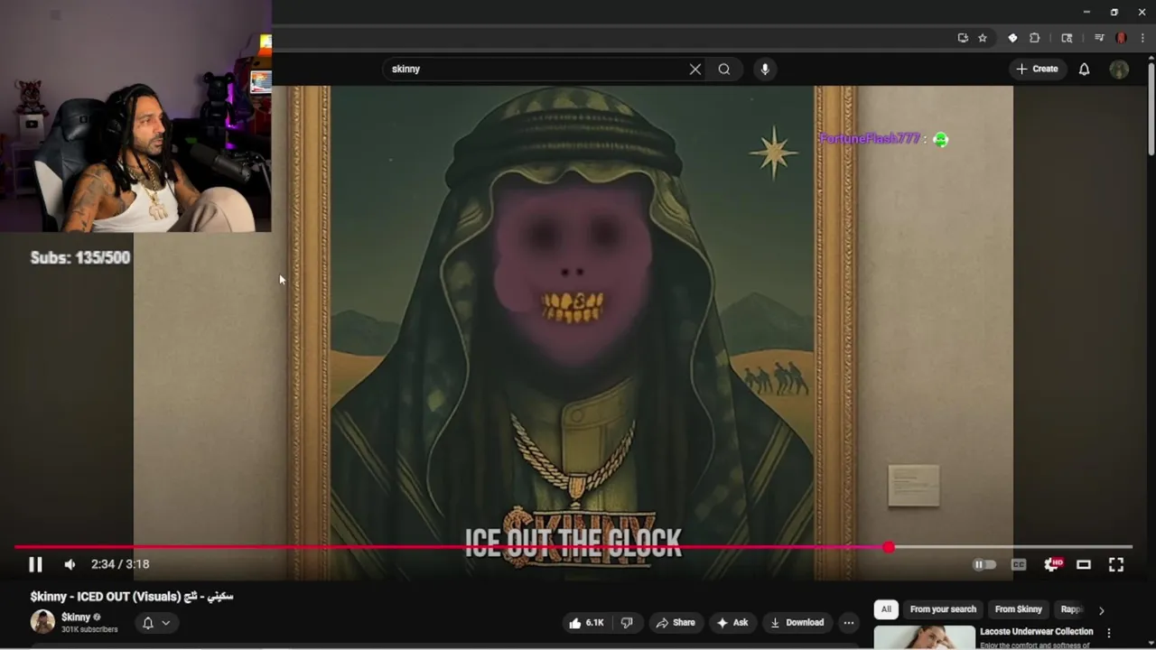Open ad options three-dot menu
Image resolution: width=1156 pixels, height=650 pixels.
click(x=1109, y=633)
